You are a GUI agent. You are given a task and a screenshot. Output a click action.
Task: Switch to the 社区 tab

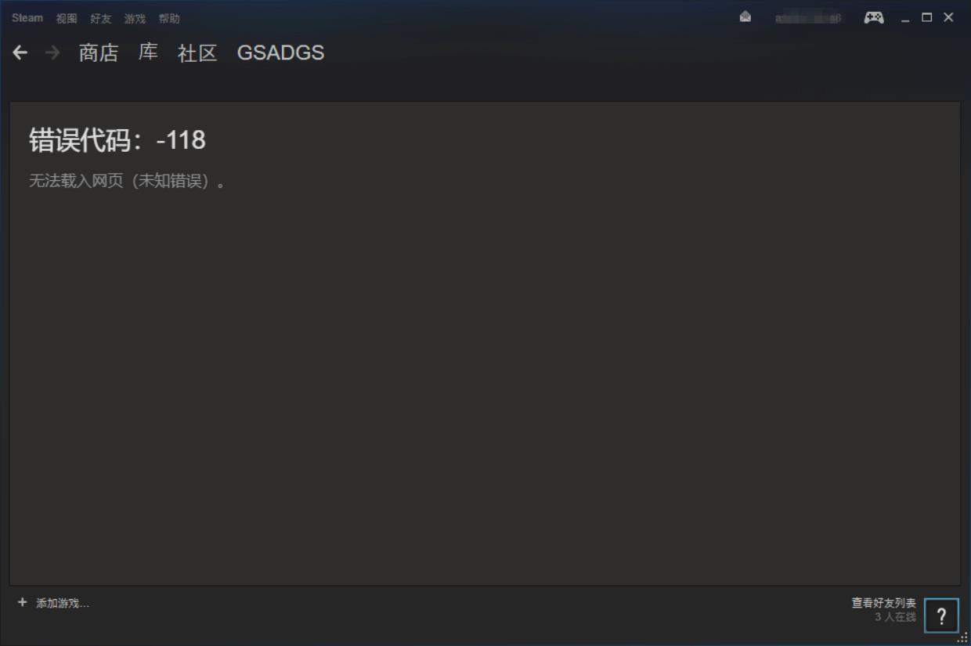point(197,53)
